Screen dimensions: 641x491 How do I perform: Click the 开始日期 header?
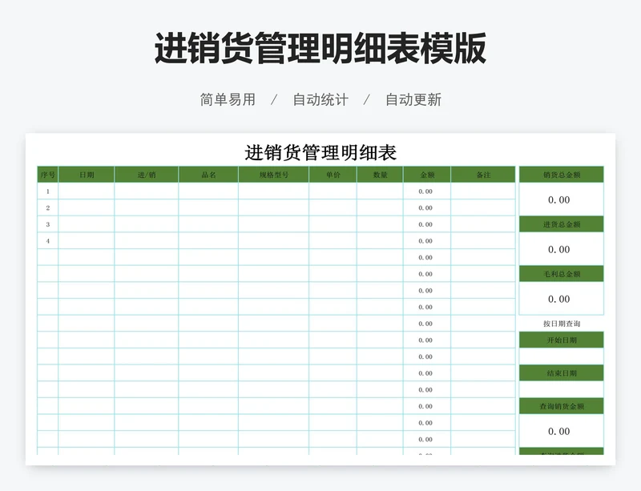point(562,340)
